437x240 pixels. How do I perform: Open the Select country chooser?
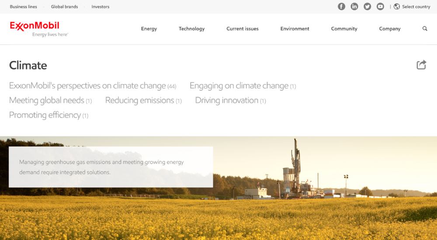(416, 7)
